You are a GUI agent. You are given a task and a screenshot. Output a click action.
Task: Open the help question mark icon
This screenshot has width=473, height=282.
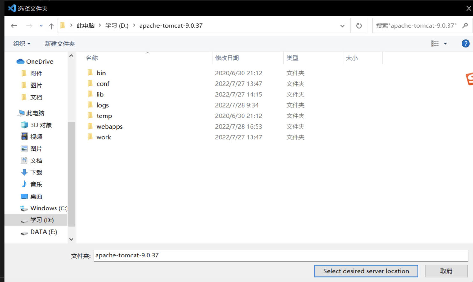(465, 44)
